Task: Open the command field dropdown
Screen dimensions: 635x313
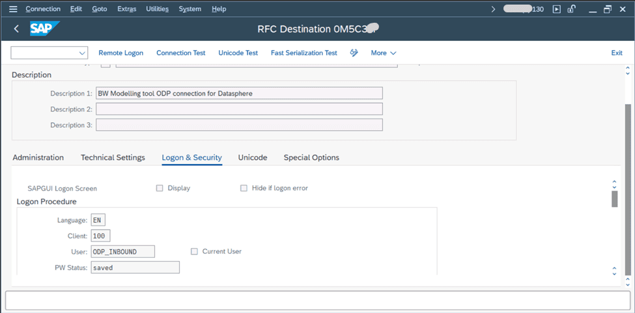Action: [82, 53]
